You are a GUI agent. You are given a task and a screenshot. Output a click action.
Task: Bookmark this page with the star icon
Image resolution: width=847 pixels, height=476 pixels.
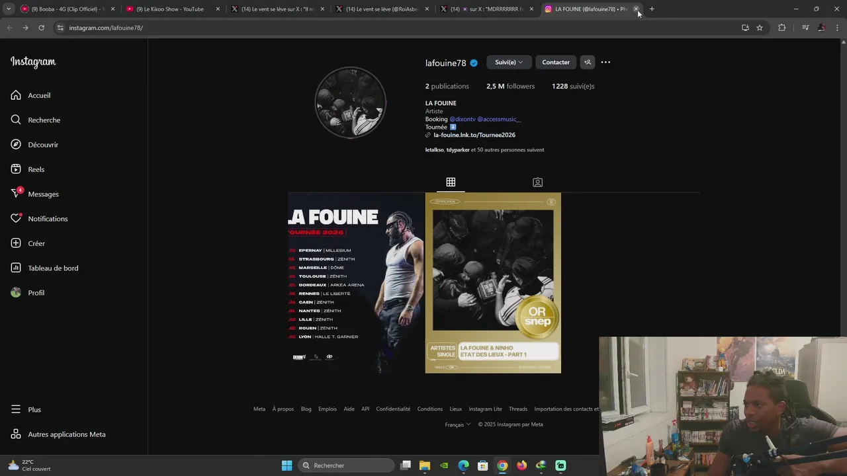(760, 28)
